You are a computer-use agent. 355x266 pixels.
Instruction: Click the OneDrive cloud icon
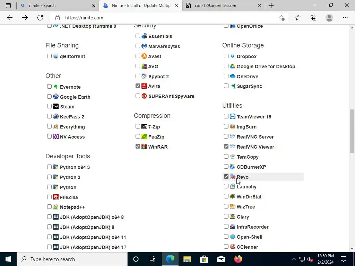pos(233,76)
